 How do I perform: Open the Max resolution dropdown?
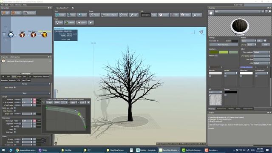(262, 52)
